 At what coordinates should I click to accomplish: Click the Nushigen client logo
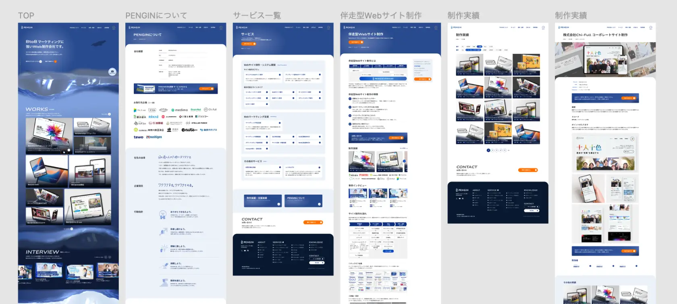pyautogui.click(x=154, y=137)
